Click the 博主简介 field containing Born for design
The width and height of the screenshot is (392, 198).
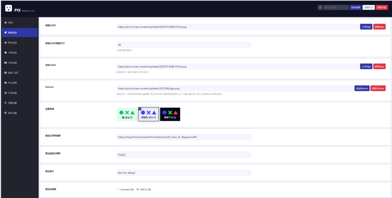pyautogui.click(x=184, y=173)
